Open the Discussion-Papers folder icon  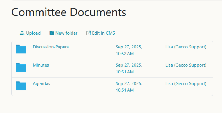click(x=21, y=49)
